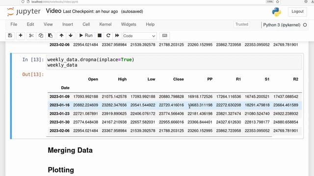
Task: Click the browser zoom level 100% indicator
Action: click(270, 1)
